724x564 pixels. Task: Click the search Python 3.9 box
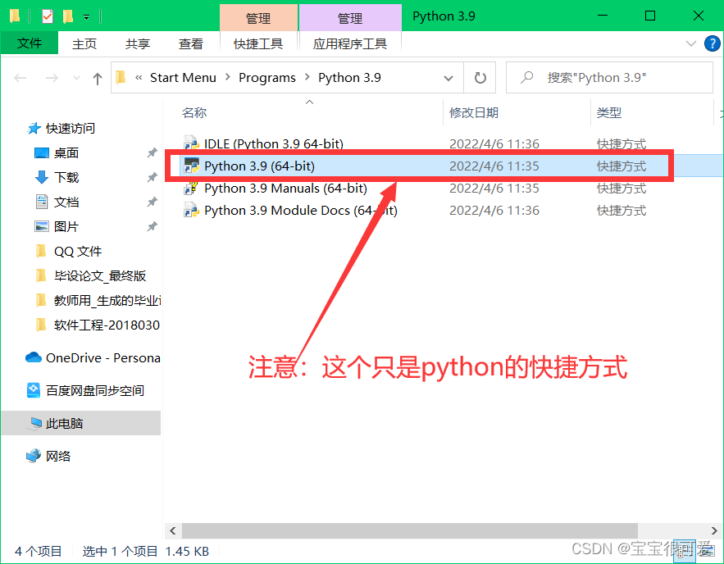tap(609, 78)
